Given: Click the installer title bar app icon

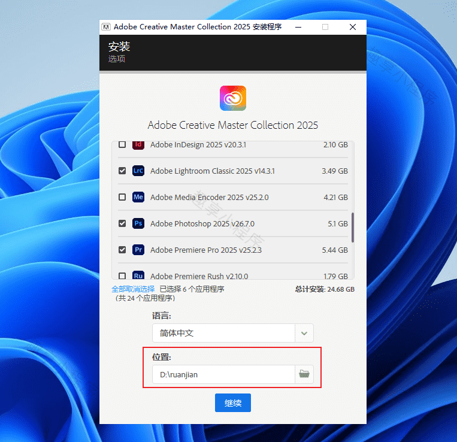Looking at the screenshot, I should pos(106,27).
